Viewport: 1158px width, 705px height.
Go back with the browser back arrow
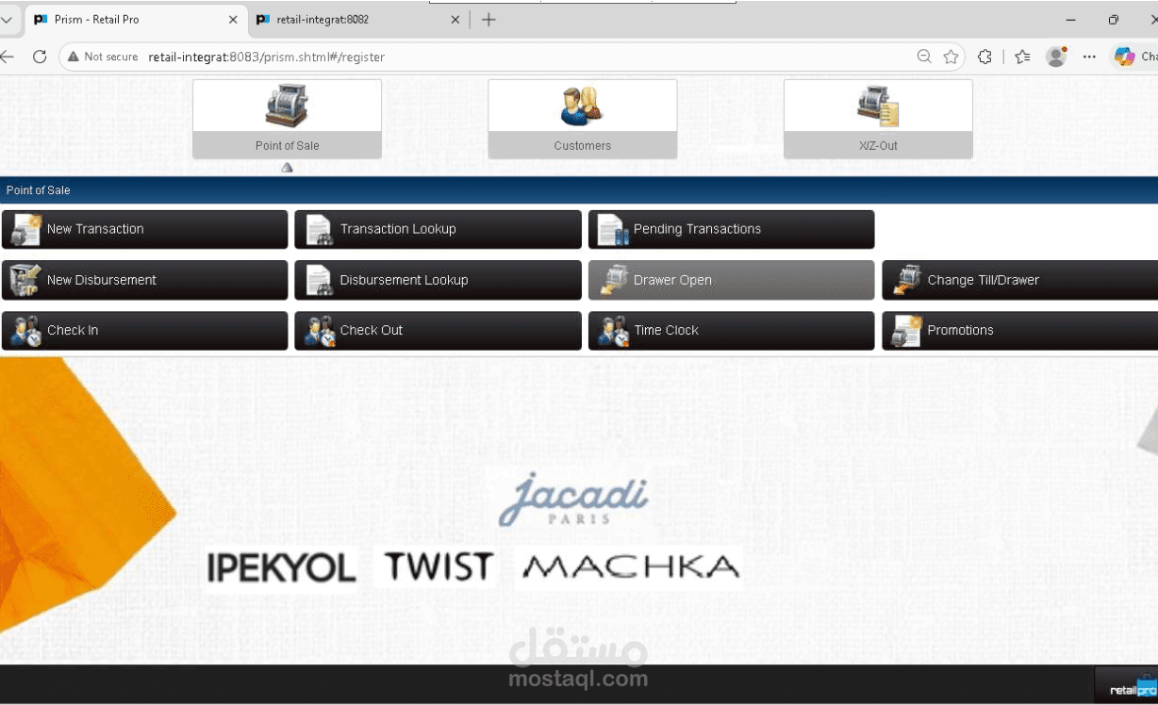7,57
